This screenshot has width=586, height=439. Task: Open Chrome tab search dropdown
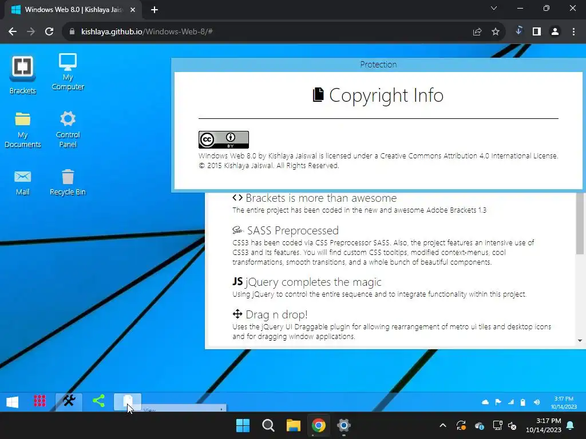(x=494, y=8)
